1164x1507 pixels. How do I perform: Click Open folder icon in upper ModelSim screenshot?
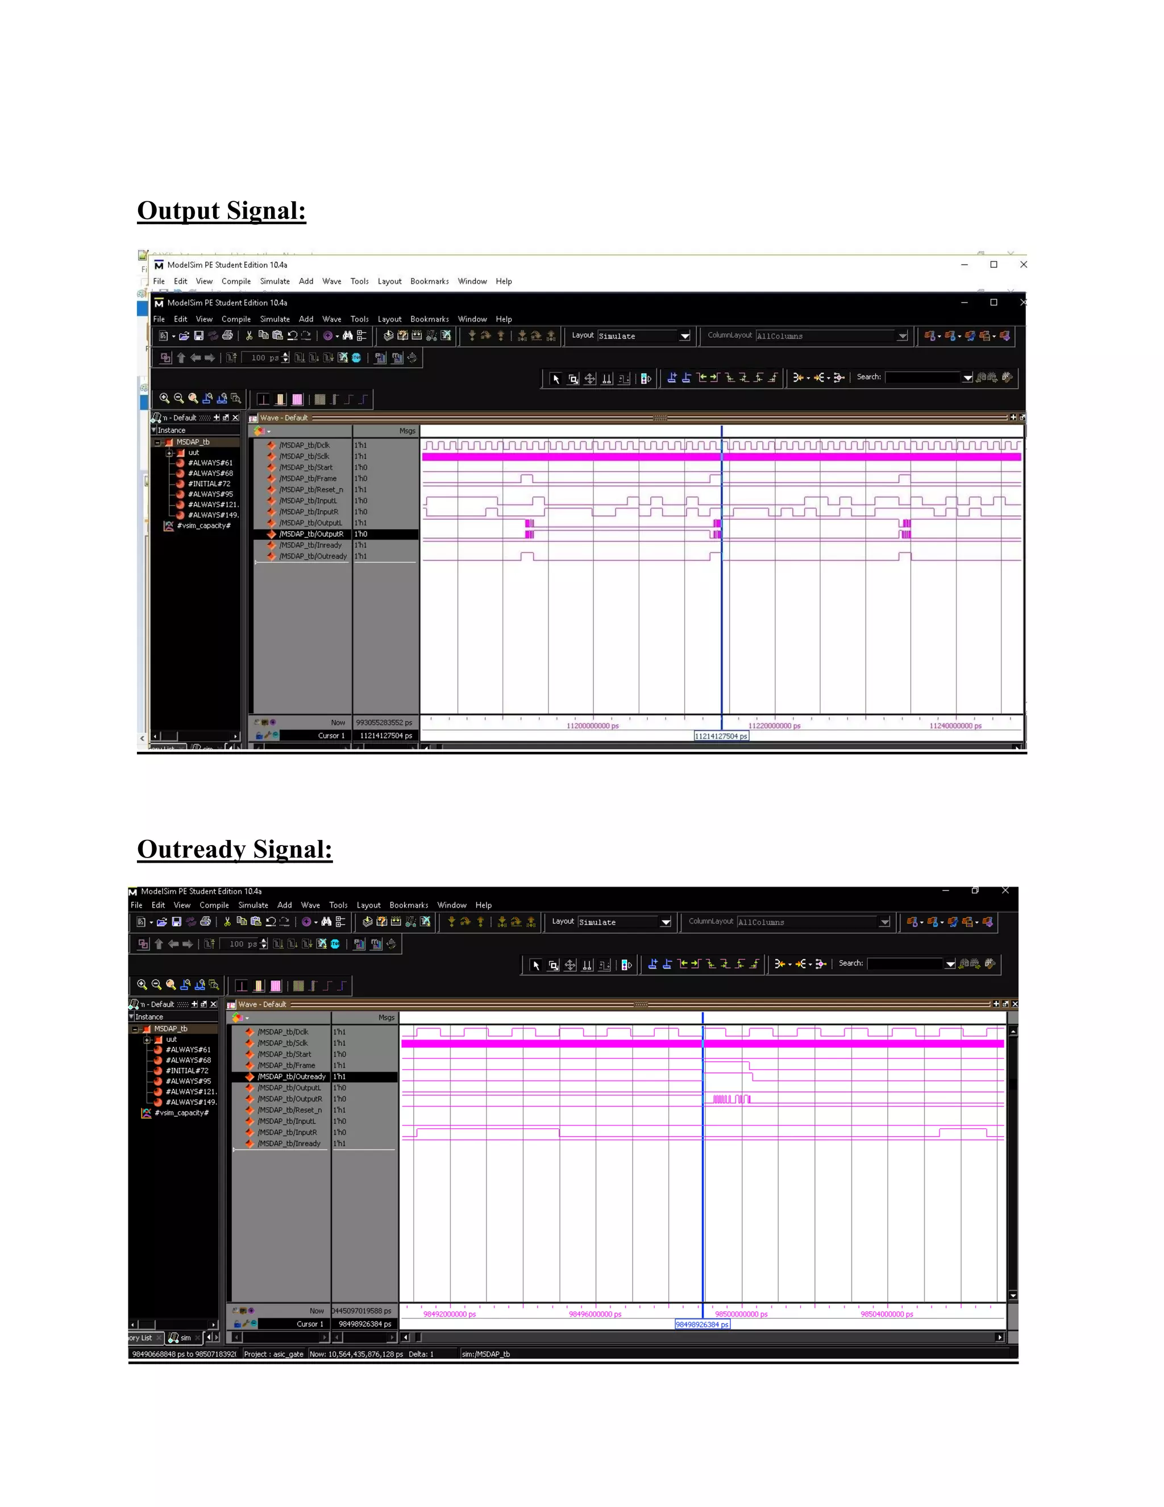tap(184, 336)
